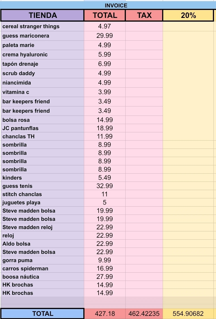Click the tapón drenaje price 6.99
The width and height of the screenshot is (216, 319).
click(x=105, y=64)
